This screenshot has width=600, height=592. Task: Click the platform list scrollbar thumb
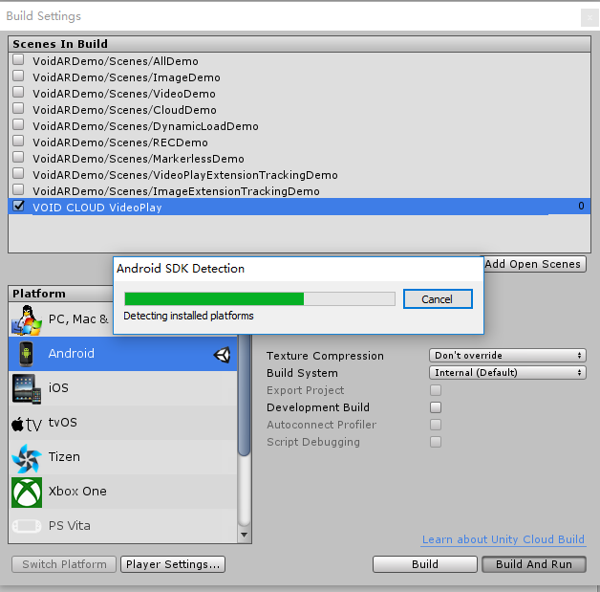[244, 395]
